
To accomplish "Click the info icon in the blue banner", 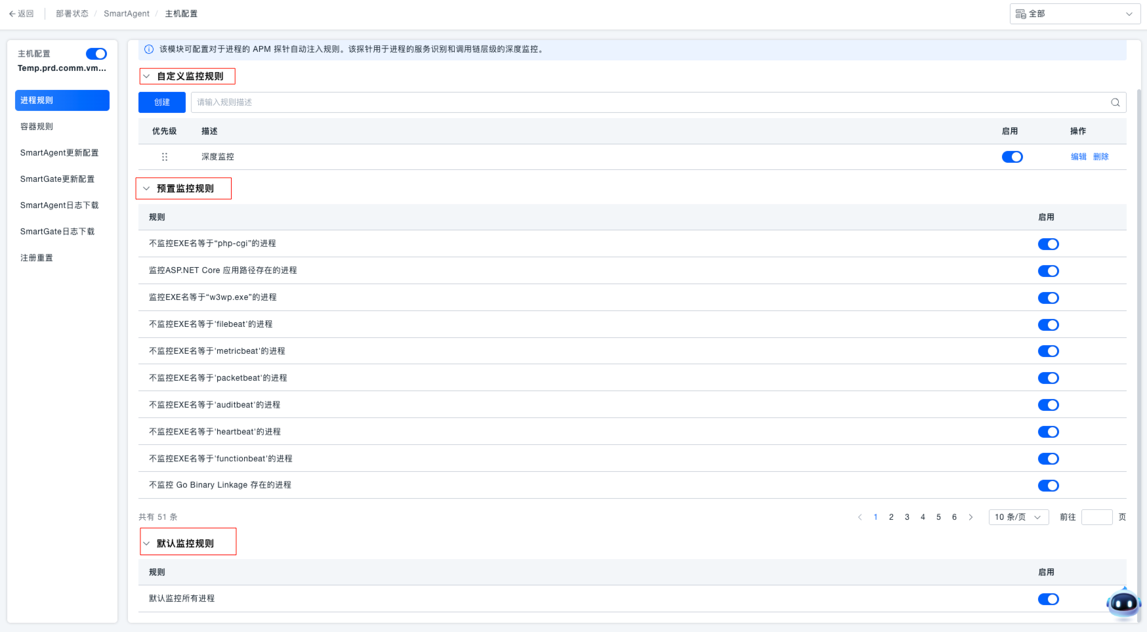I will 149,49.
